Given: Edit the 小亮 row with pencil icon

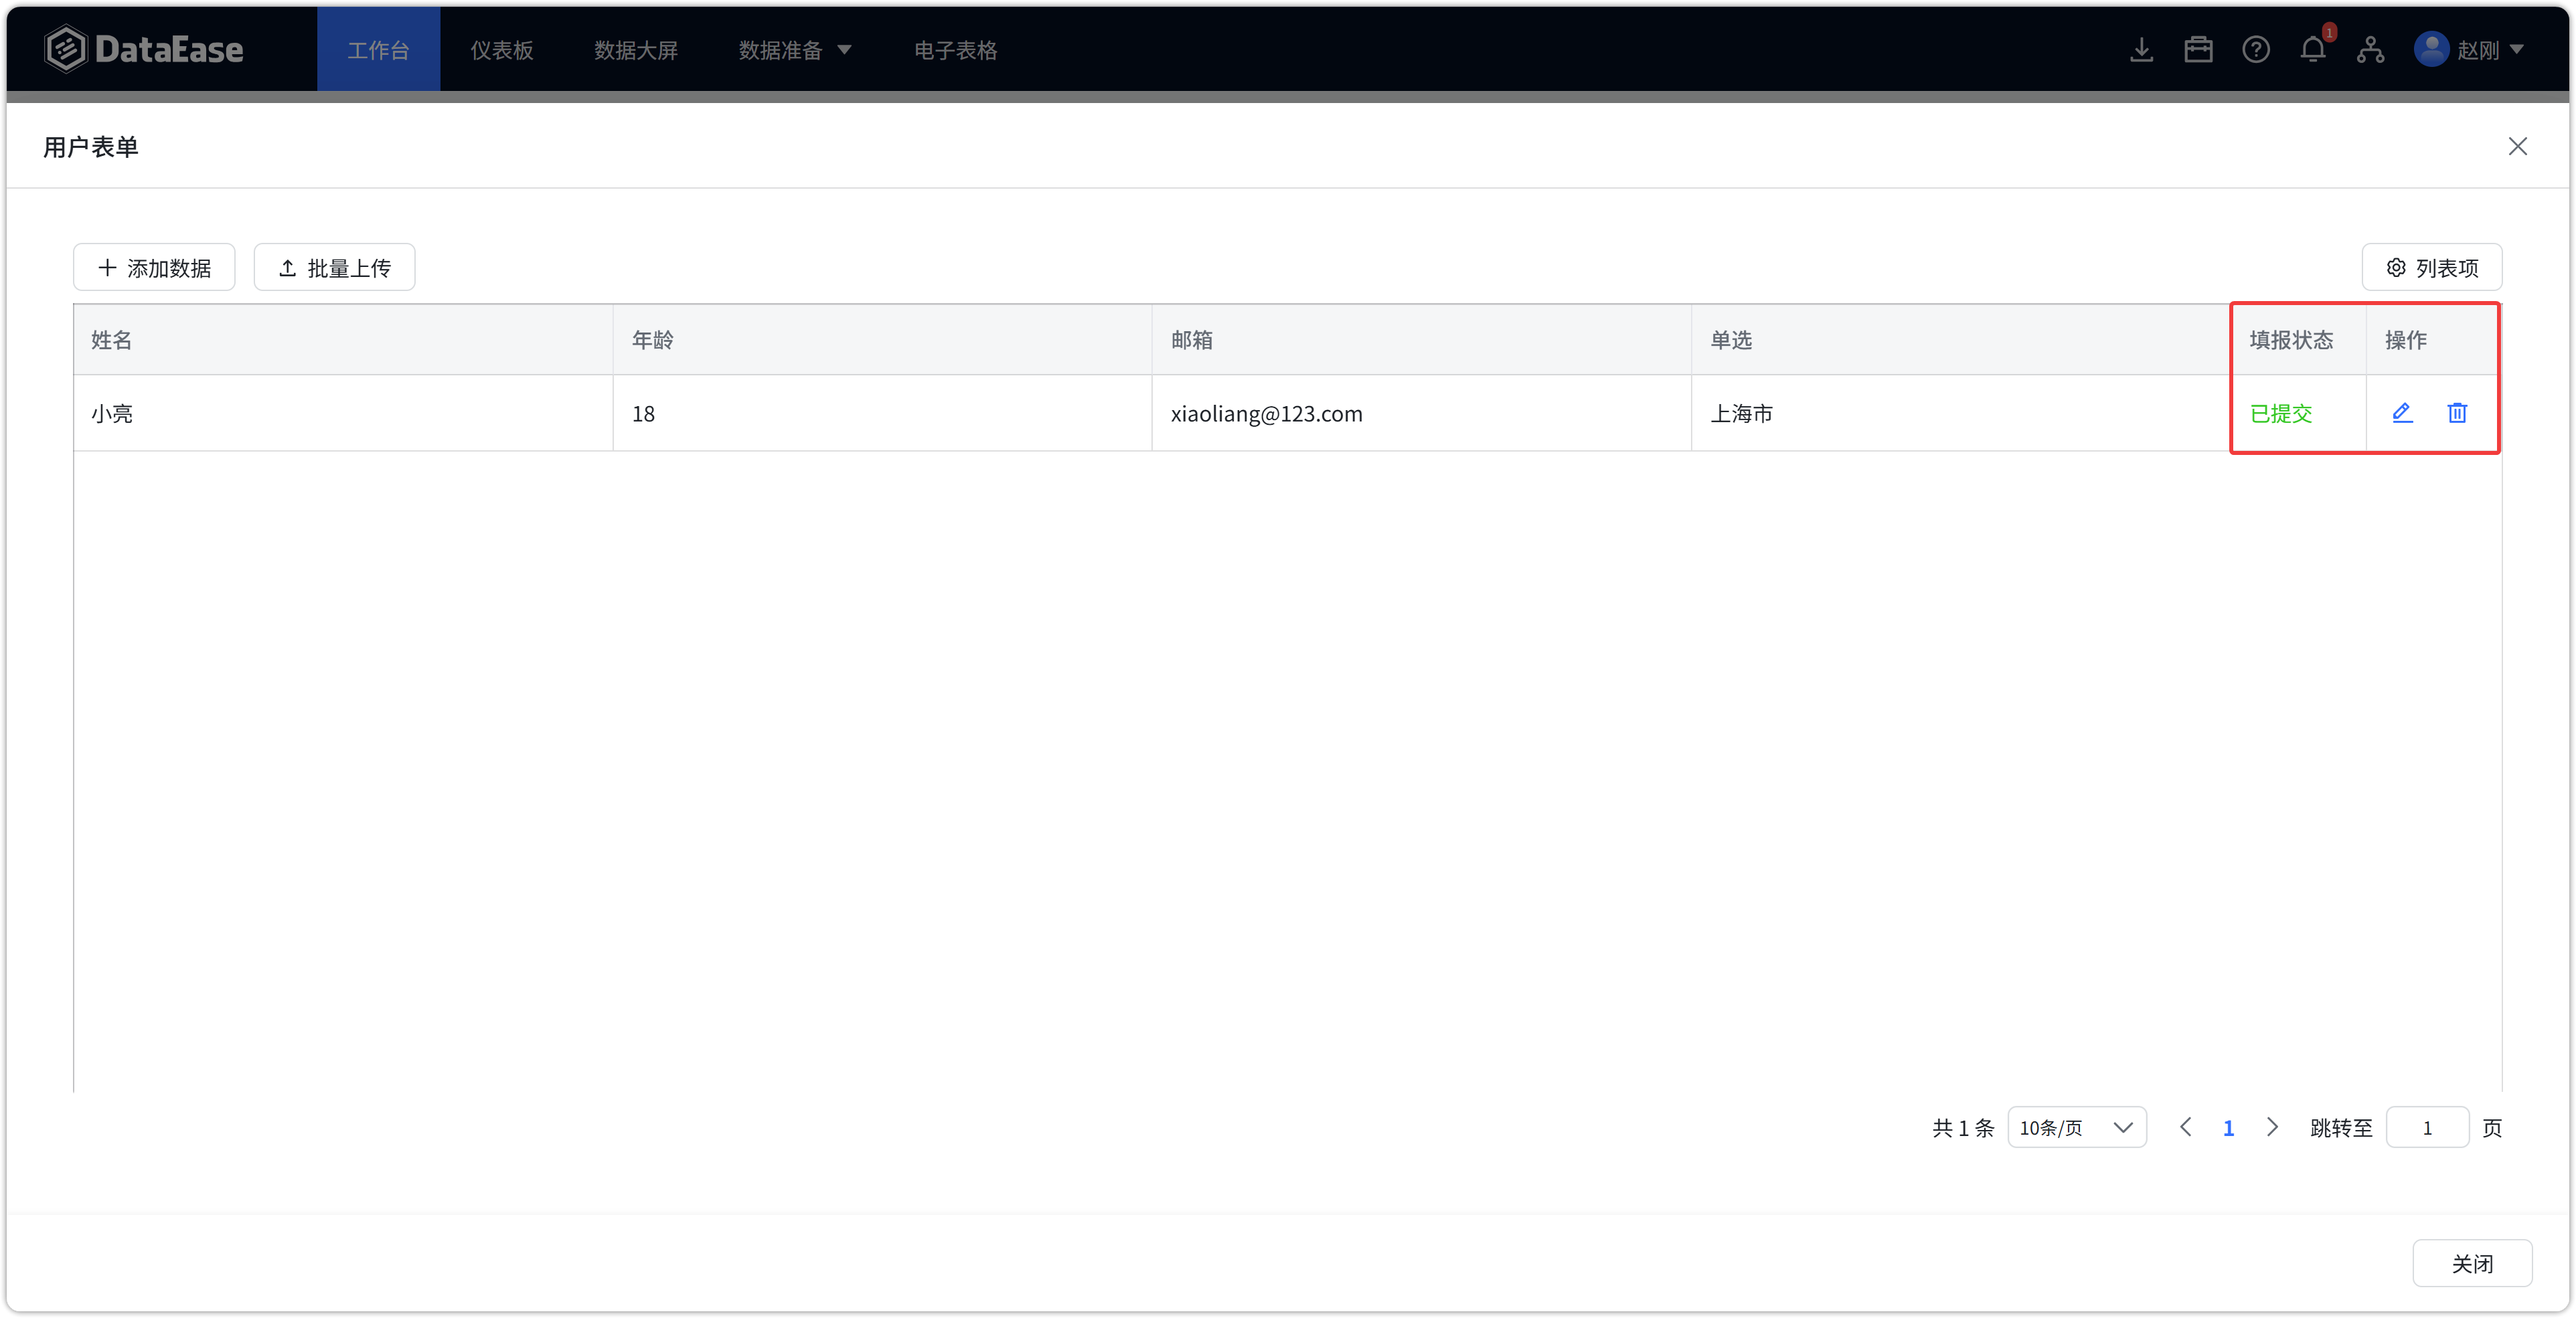Looking at the screenshot, I should tap(2402, 413).
